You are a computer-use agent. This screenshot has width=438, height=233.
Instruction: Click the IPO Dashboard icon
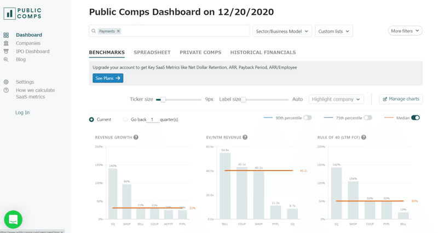[6, 51]
